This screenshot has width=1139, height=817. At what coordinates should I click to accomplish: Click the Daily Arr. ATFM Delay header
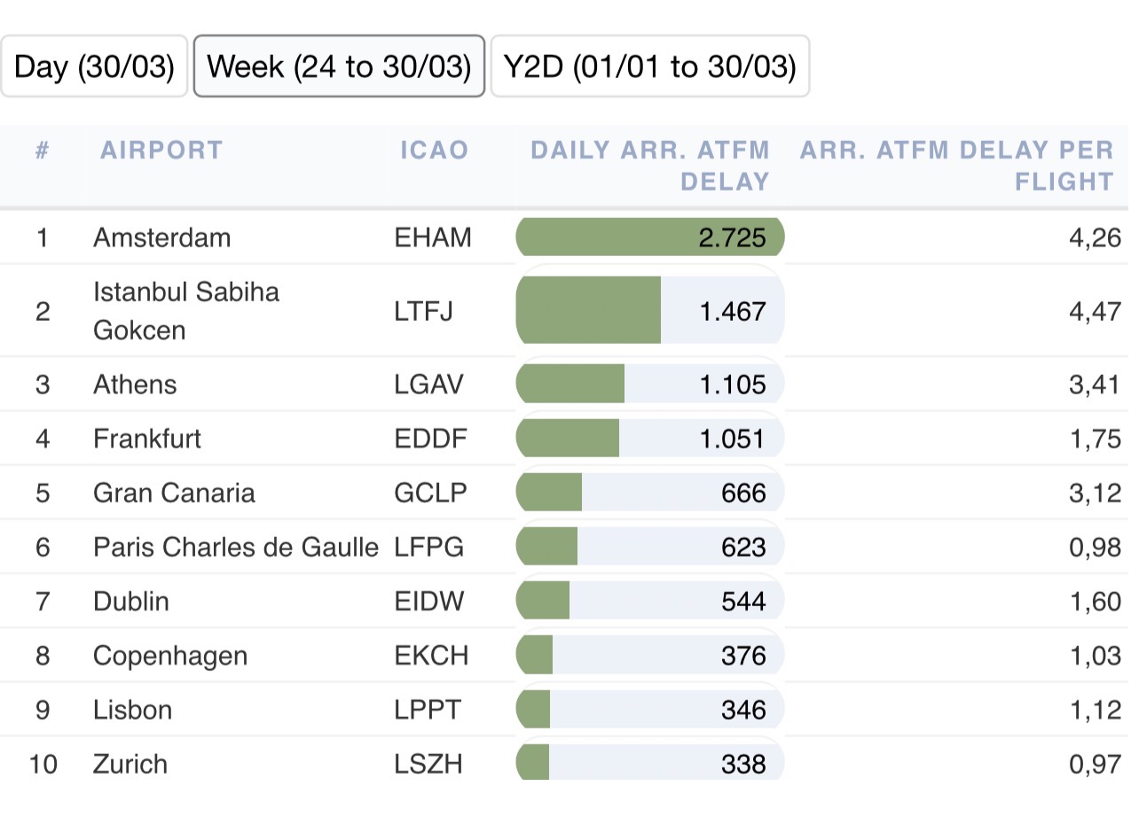(x=649, y=166)
